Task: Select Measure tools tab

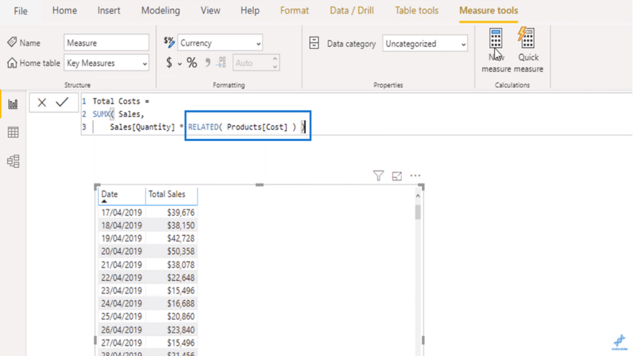Action: 488,11
